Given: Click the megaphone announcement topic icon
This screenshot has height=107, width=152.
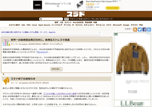Looking at the screenshot, I should 6,81.
